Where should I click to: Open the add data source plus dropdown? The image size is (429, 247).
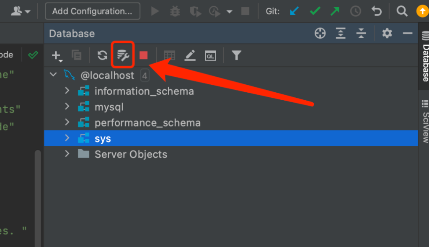[x=56, y=55]
